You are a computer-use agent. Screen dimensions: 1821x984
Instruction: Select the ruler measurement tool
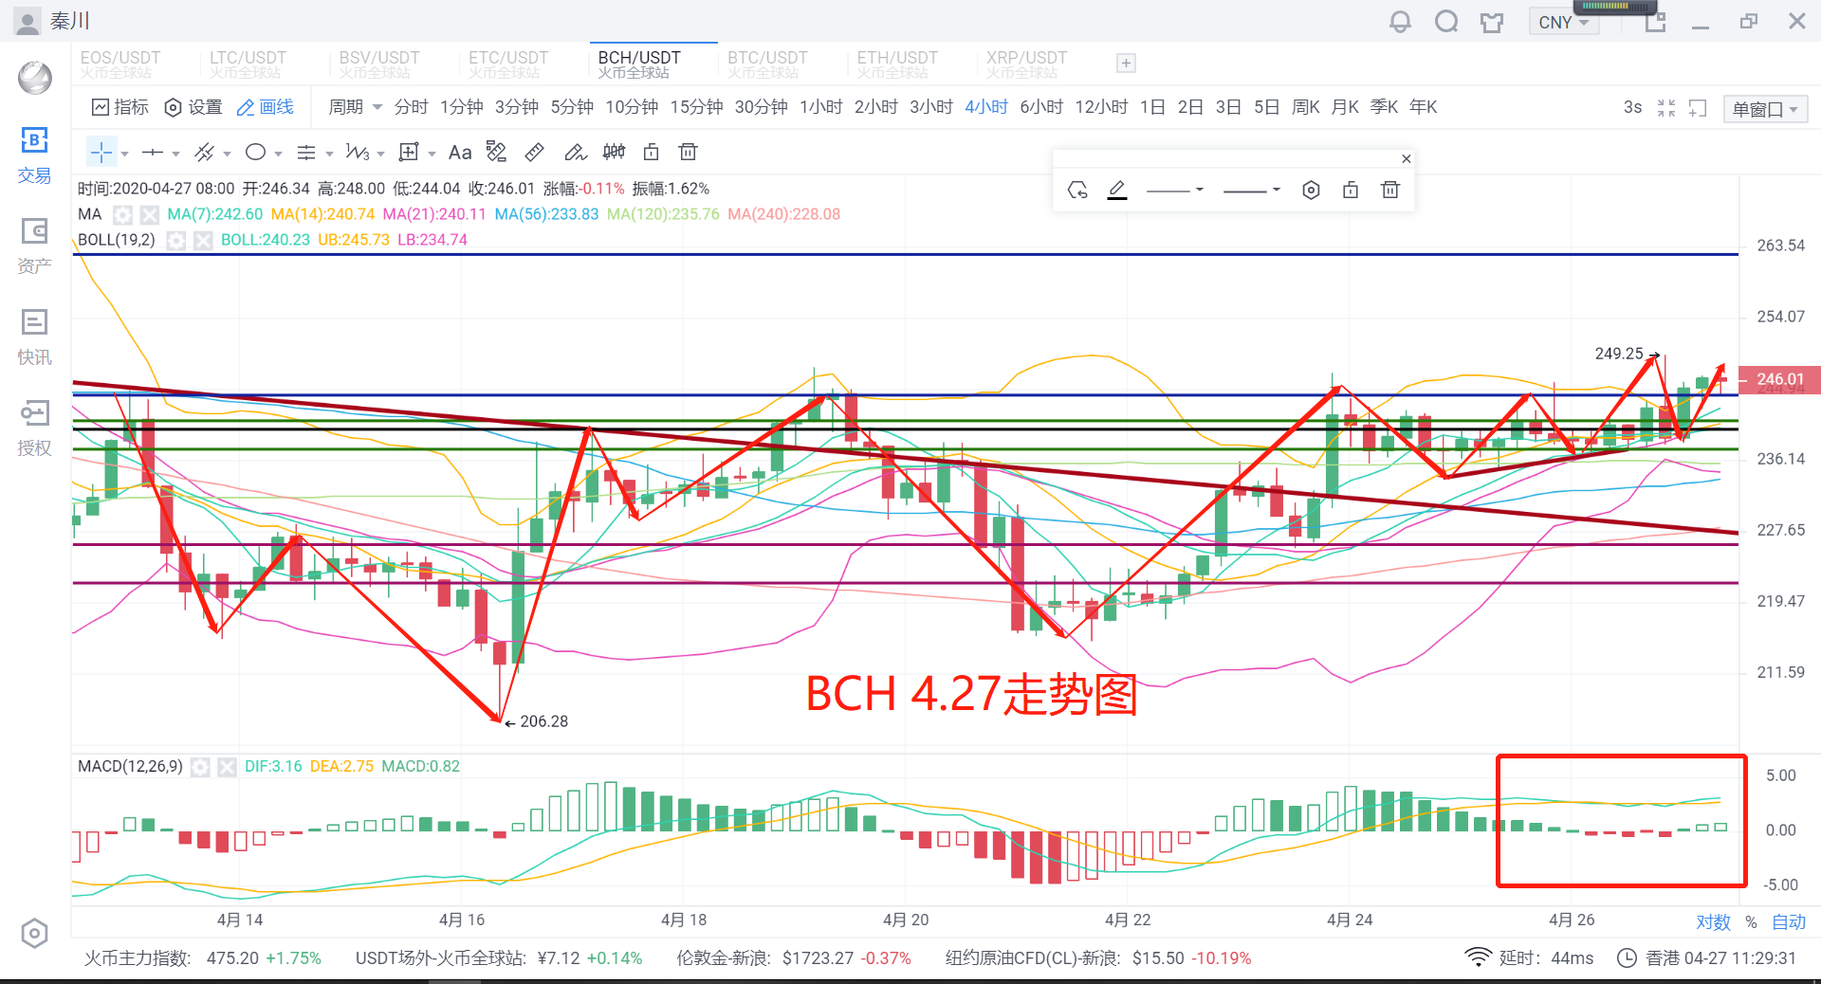[535, 152]
